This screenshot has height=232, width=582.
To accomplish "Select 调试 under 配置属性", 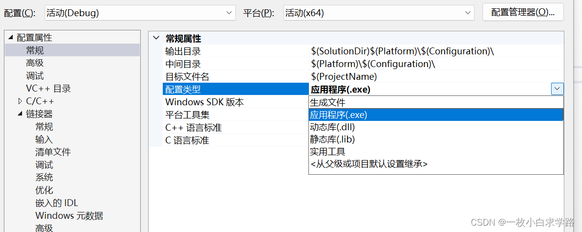I will (x=35, y=76).
